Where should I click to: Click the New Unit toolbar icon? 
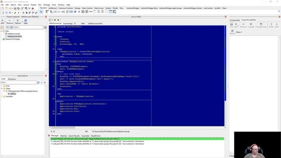click(x=3, y=8)
